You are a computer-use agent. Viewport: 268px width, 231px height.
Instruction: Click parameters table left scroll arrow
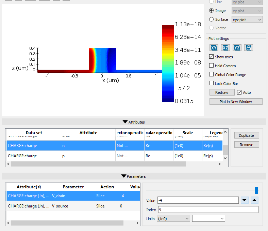click(x=8, y=223)
